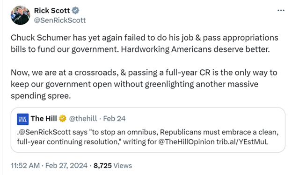Click the @TheHillOpinion mention
The width and height of the screenshot is (292, 175).
pyautogui.click(x=186, y=142)
